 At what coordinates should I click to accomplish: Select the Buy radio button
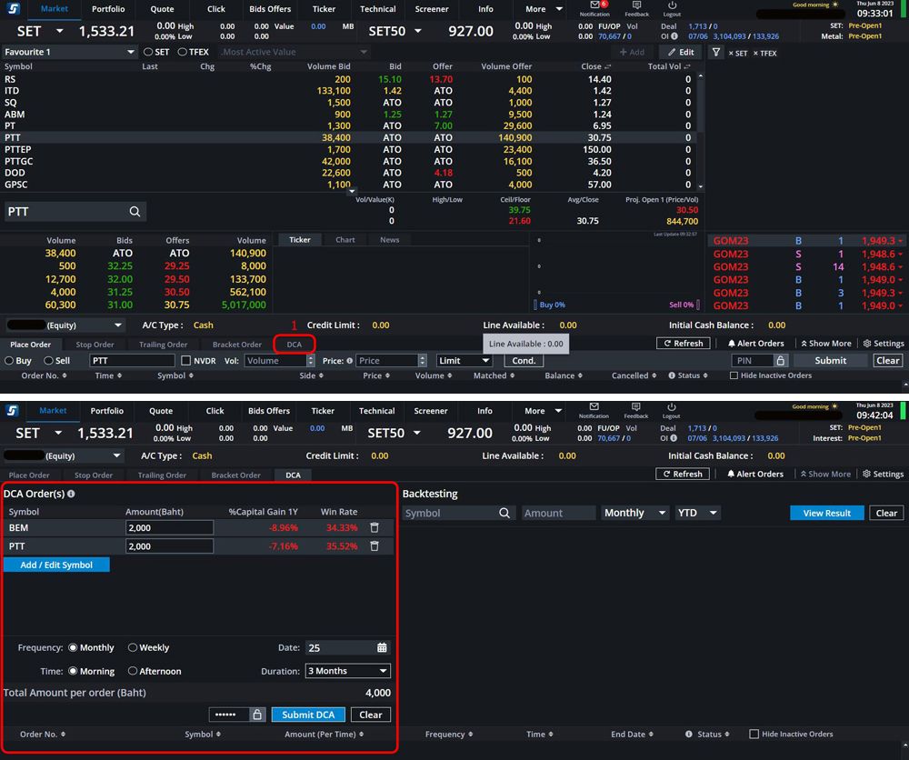(9, 361)
